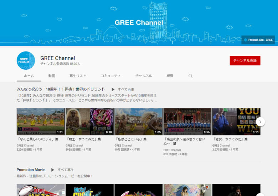This screenshot has height=196, width=278.
Task: Click the GREE Product channel avatar
Action: tap(26, 60)
